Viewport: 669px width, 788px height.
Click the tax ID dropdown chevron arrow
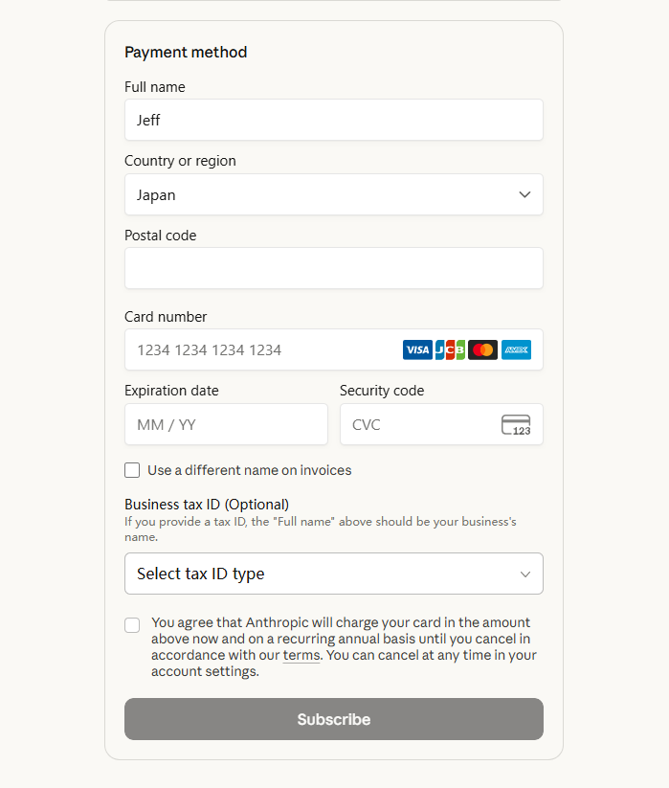click(524, 574)
